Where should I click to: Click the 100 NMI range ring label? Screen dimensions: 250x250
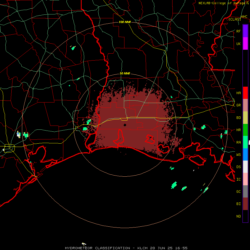pos(125,22)
